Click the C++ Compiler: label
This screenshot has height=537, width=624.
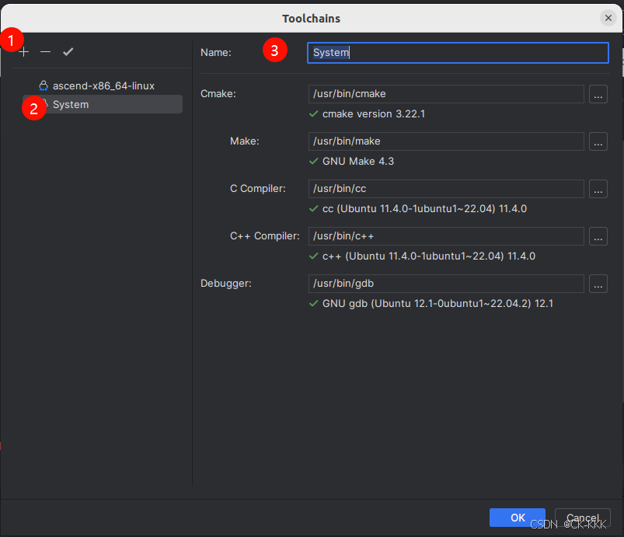265,236
